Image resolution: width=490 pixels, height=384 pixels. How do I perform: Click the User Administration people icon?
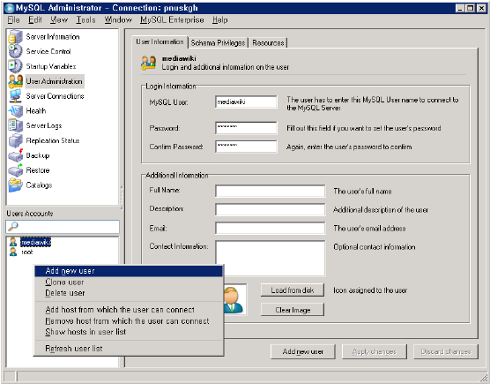coord(15,81)
